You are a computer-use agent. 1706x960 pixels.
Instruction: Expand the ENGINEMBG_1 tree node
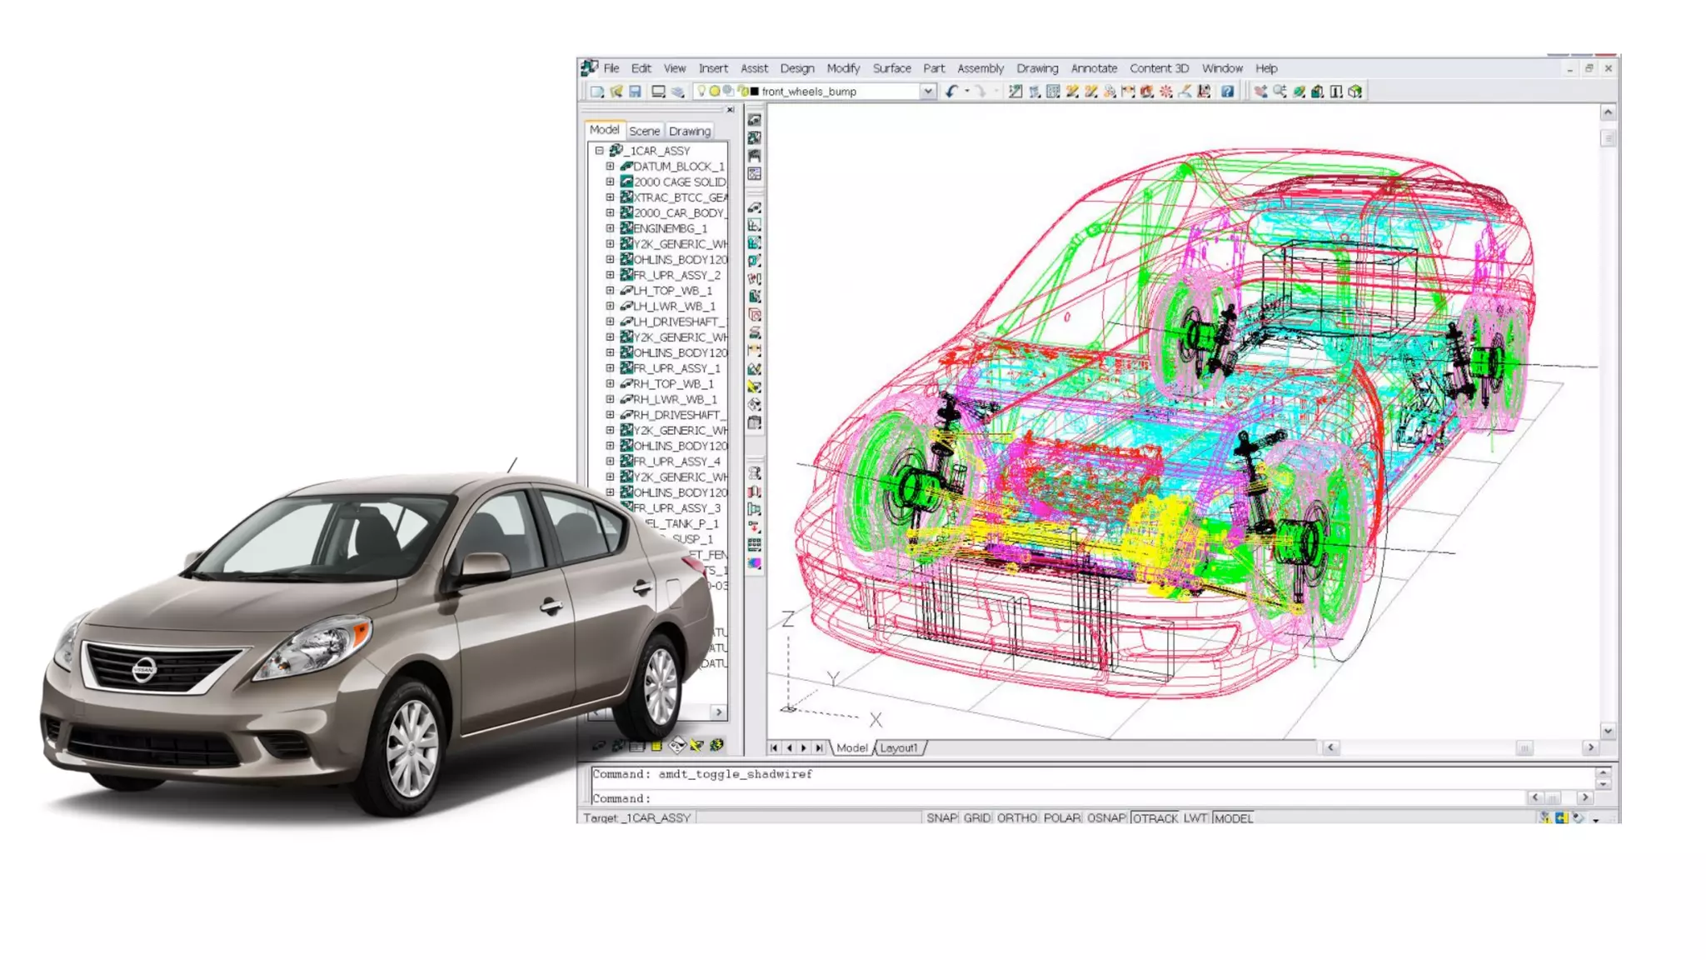(x=610, y=228)
